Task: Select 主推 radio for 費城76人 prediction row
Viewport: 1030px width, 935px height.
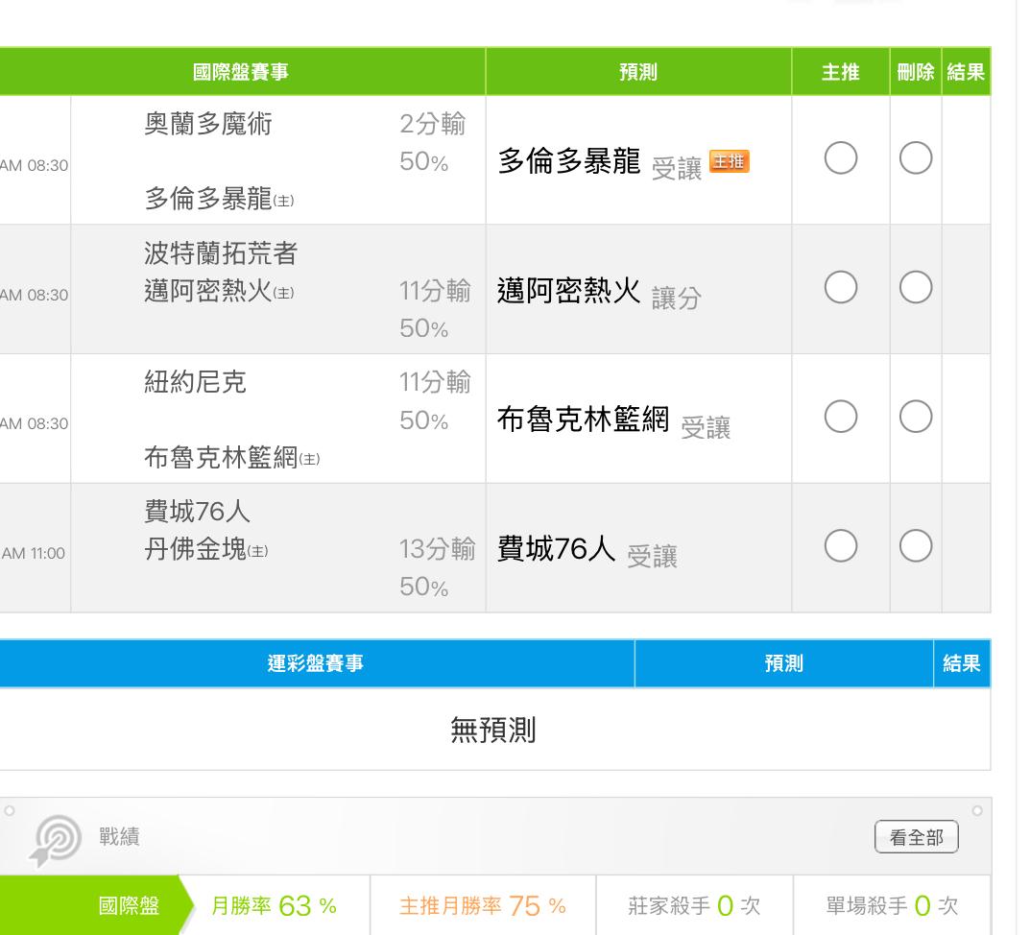Action: tap(841, 546)
